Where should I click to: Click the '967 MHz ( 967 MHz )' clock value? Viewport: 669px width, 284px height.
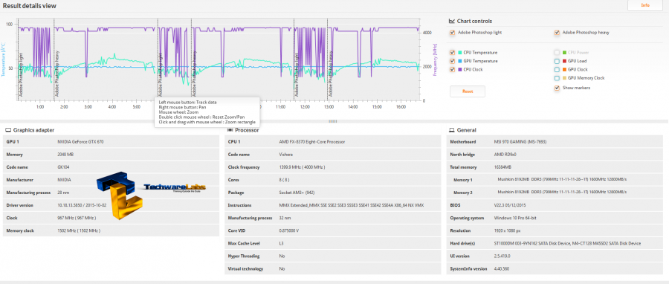point(77,218)
